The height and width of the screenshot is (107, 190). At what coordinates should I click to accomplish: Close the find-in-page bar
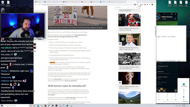pos(137,7)
